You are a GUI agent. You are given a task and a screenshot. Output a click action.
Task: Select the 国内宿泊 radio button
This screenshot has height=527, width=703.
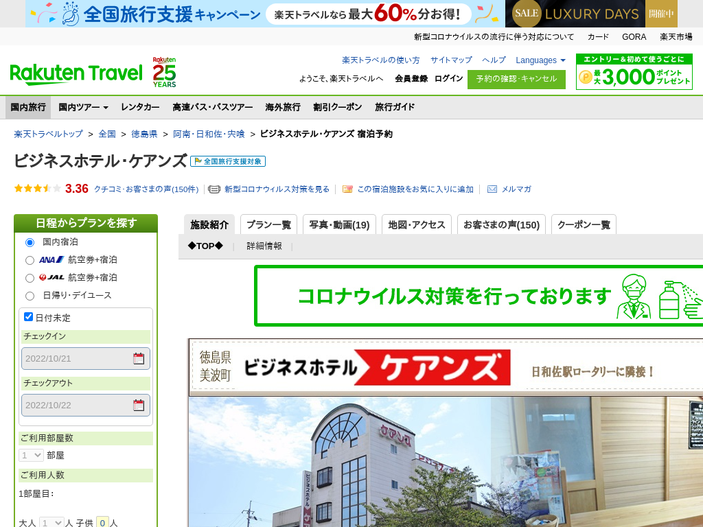coord(30,242)
